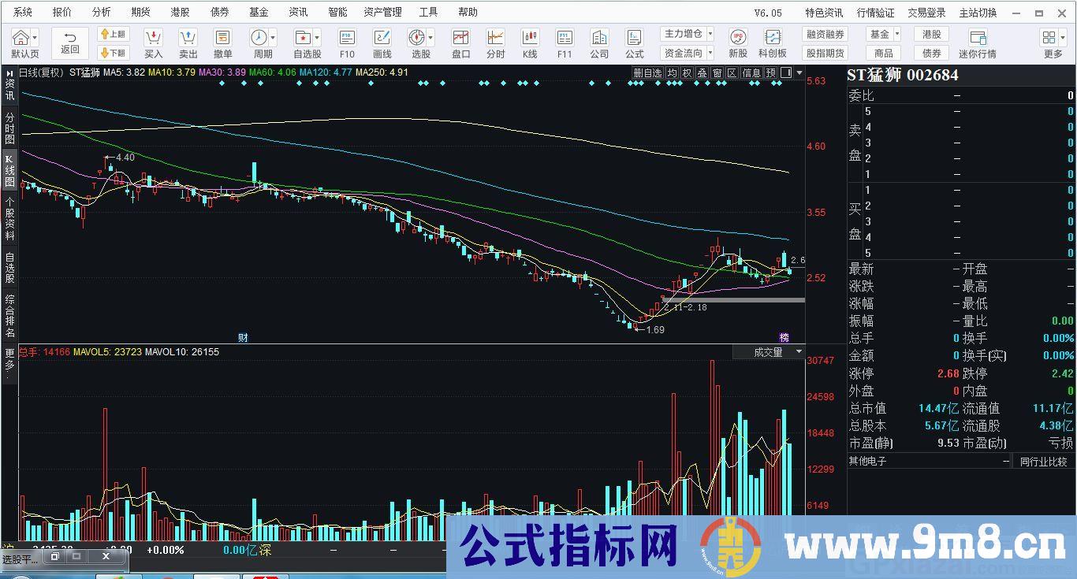
Task: Open the 资产管理 menu
Action: click(x=382, y=12)
